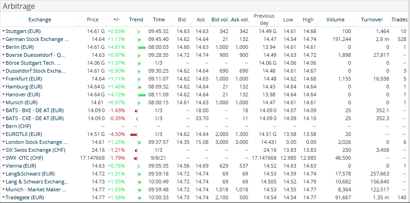Click the arrow next to Vienna (EUR)
Viewport: 410px width, 203px height.
[x=3, y=166]
